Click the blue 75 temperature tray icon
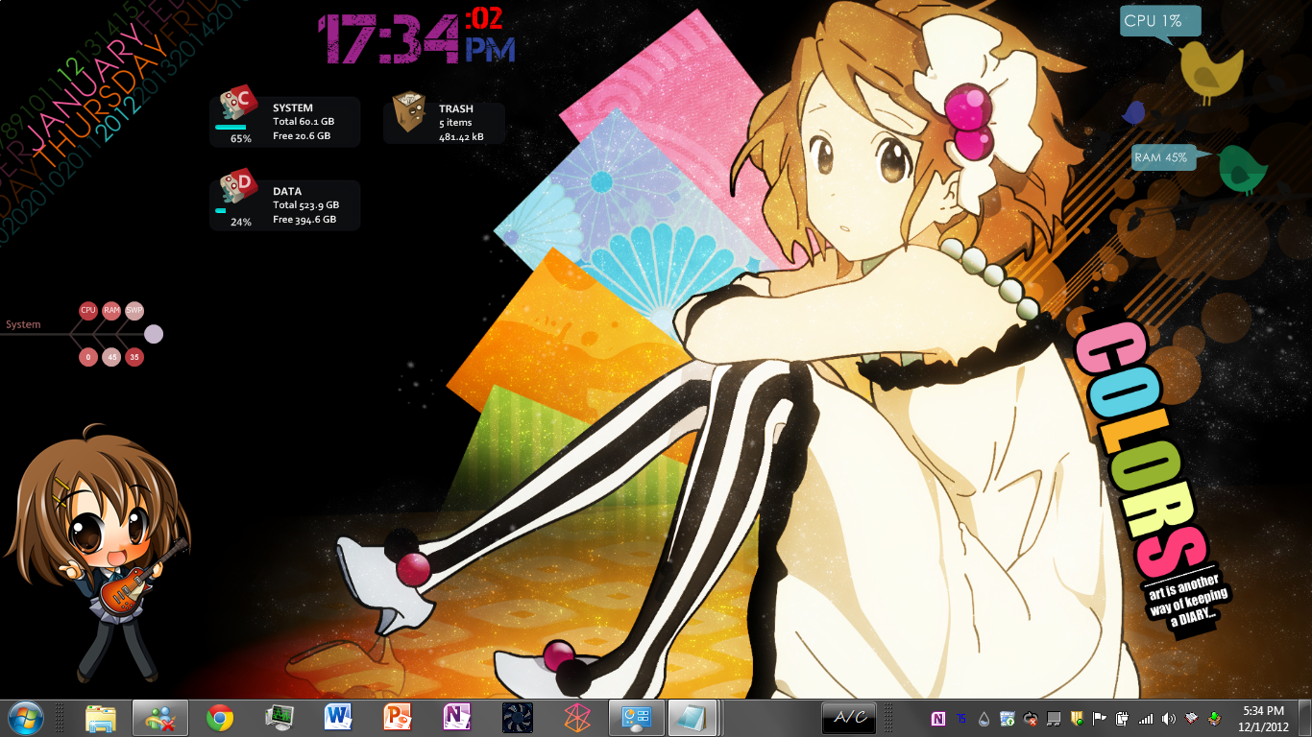 pos(961,719)
